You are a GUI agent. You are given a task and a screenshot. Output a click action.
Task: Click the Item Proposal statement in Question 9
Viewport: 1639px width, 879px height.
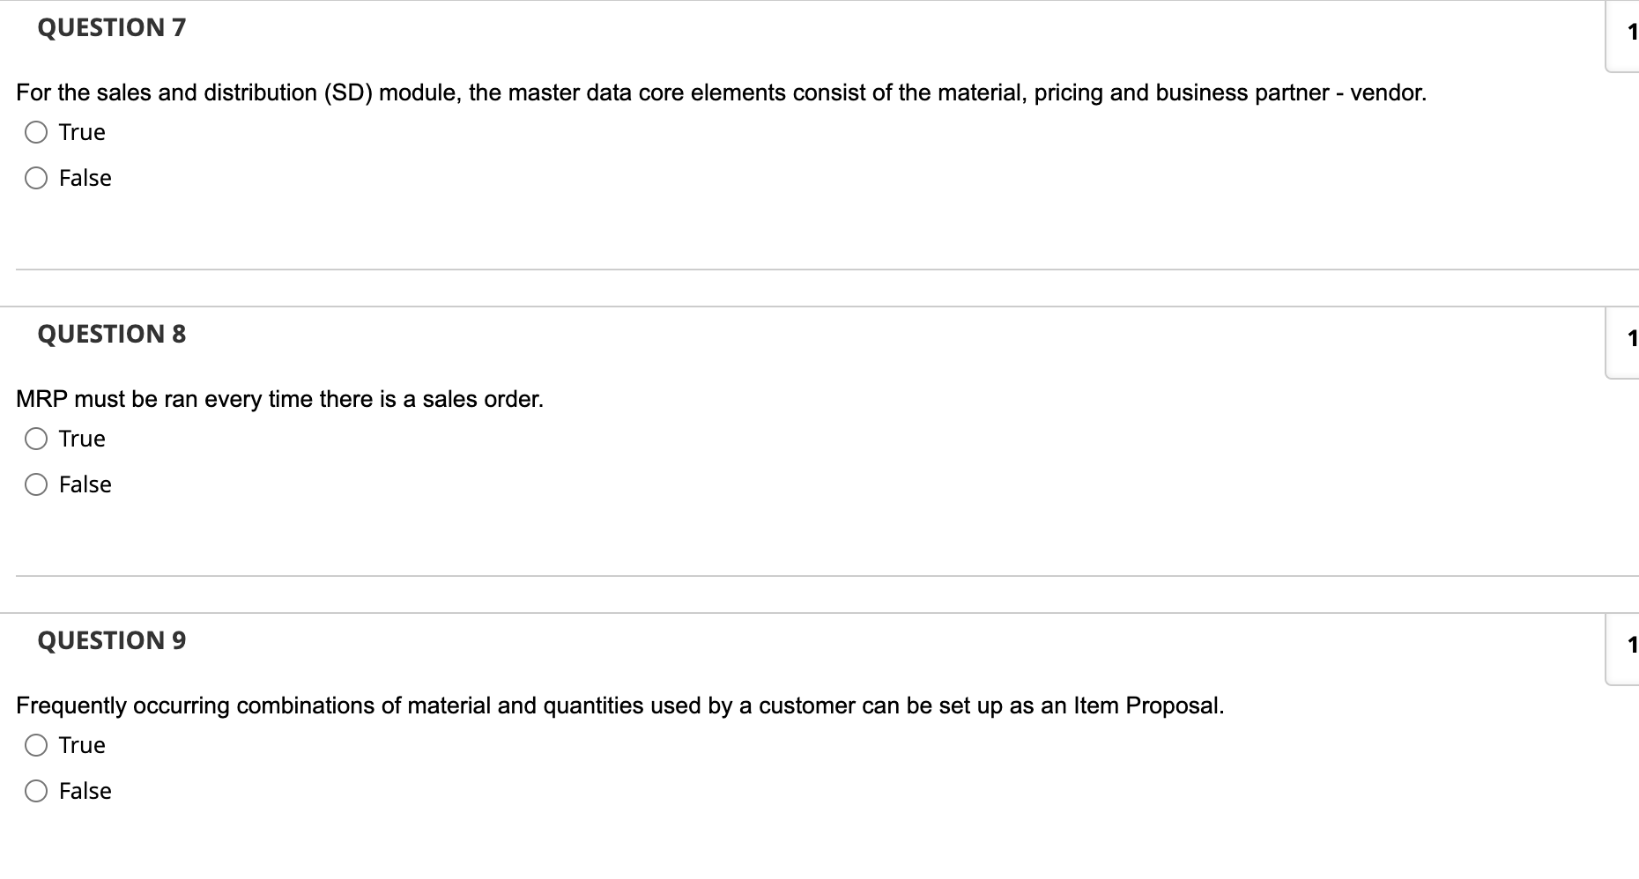click(620, 705)
